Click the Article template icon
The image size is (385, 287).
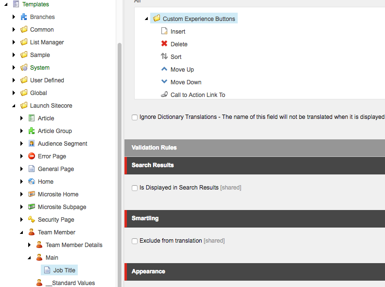32,118
